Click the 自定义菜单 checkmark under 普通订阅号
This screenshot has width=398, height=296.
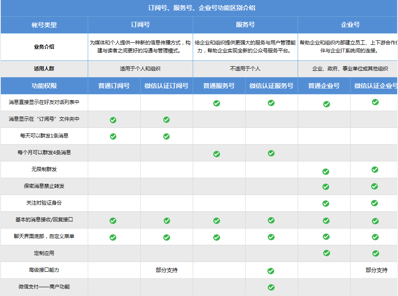coord(113,237)
